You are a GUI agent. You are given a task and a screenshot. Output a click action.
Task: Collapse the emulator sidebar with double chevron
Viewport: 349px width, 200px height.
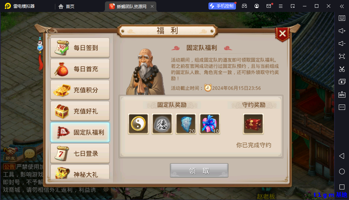342,6
